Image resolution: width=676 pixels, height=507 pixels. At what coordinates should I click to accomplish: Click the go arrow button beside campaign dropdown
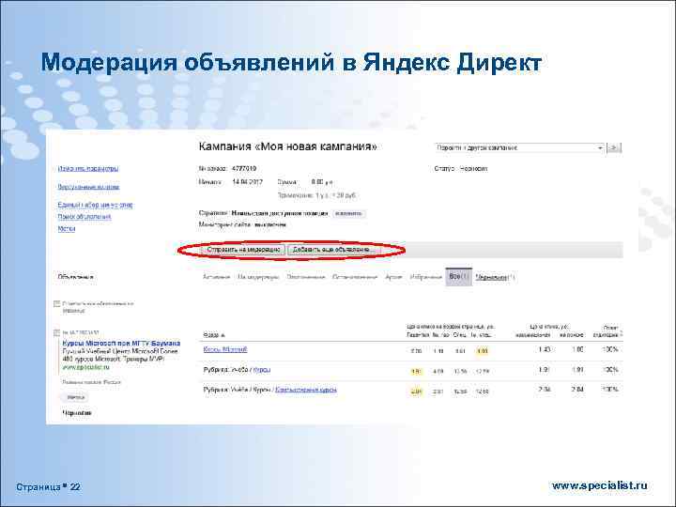614,148
